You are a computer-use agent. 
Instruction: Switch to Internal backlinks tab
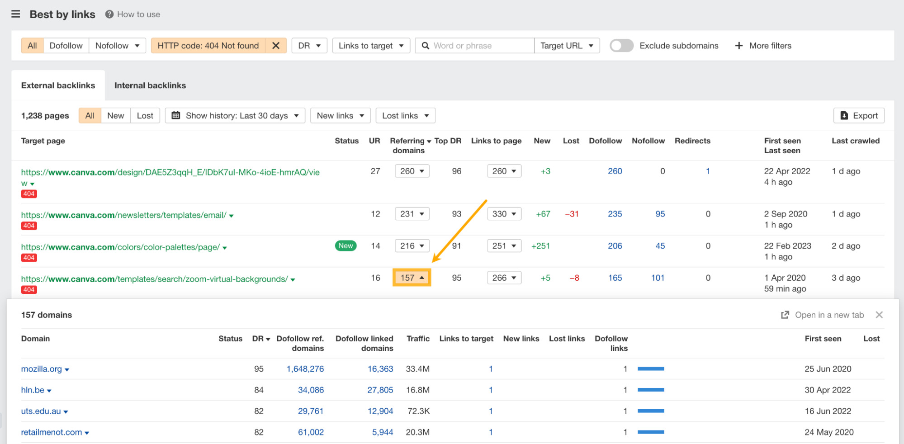click(x=150, y=85)
